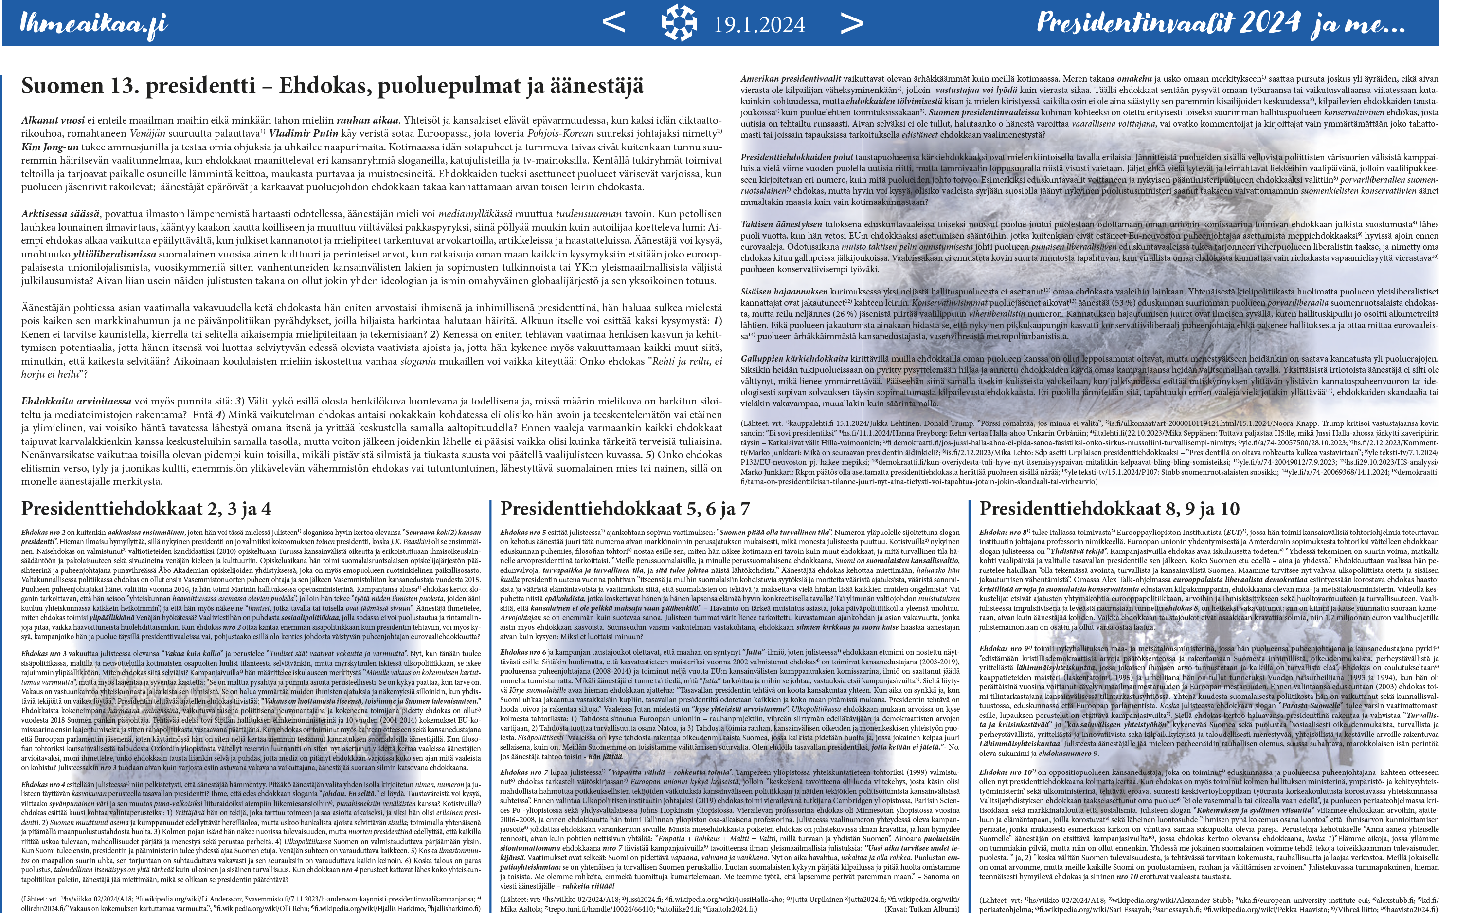Click the Ehdokas nro 9 paragraph
This screenshot has height=919, width=1474.
[1208, 702]
